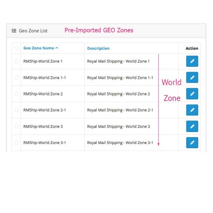213x213 pixels.
Task: Tick the select-all checkbox in table header
Action: coord(16,48)
